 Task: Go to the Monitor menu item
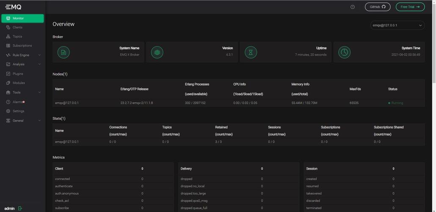(22, 18)
